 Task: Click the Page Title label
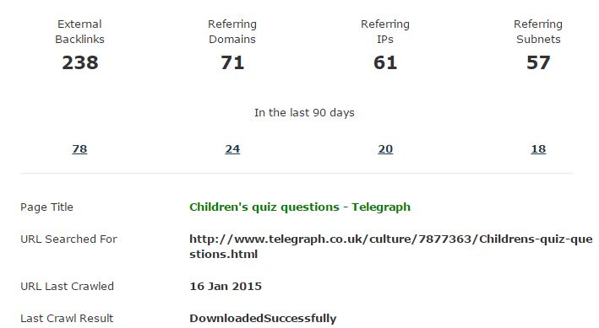[46, 207]
